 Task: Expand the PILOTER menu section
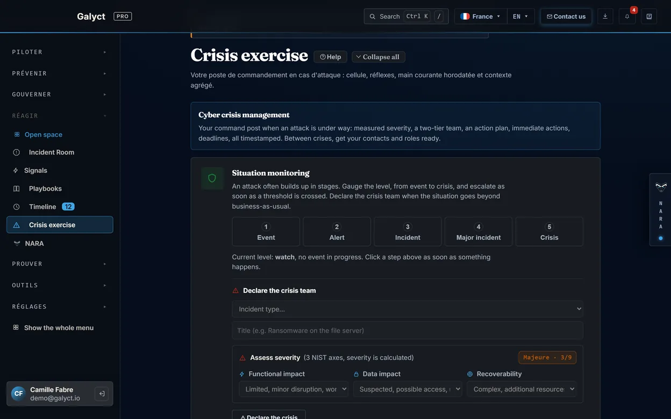click(60, 52)
